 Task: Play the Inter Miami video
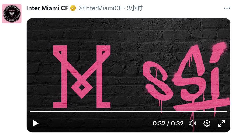[x=35, y=123]
